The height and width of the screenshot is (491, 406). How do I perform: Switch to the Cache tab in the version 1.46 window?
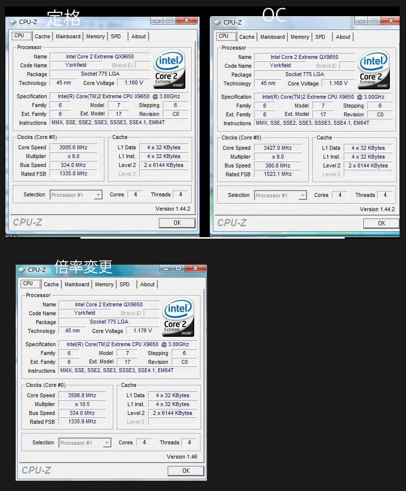[51, 284]
